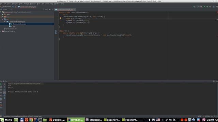
Task: Expand the .idea folder
Action: pos(3,14)
